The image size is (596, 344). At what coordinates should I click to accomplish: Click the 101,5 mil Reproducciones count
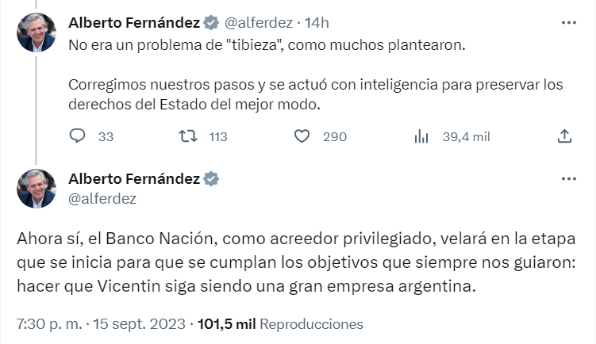pos(280,324)
